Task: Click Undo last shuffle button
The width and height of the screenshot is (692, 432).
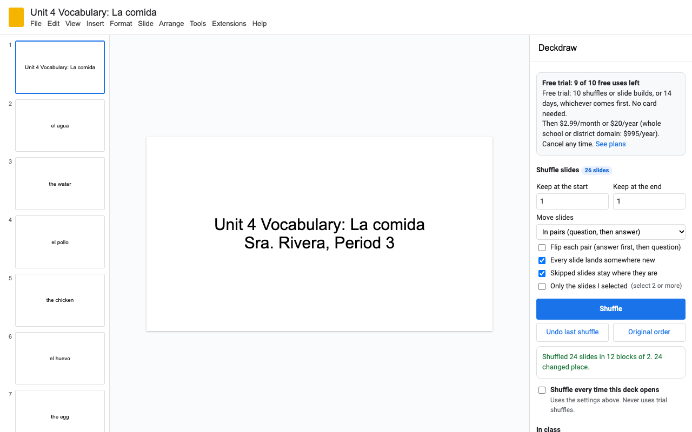Action: (573, 332)
